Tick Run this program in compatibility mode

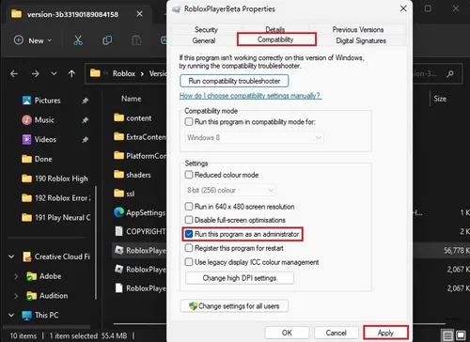[x=189, y=122]
